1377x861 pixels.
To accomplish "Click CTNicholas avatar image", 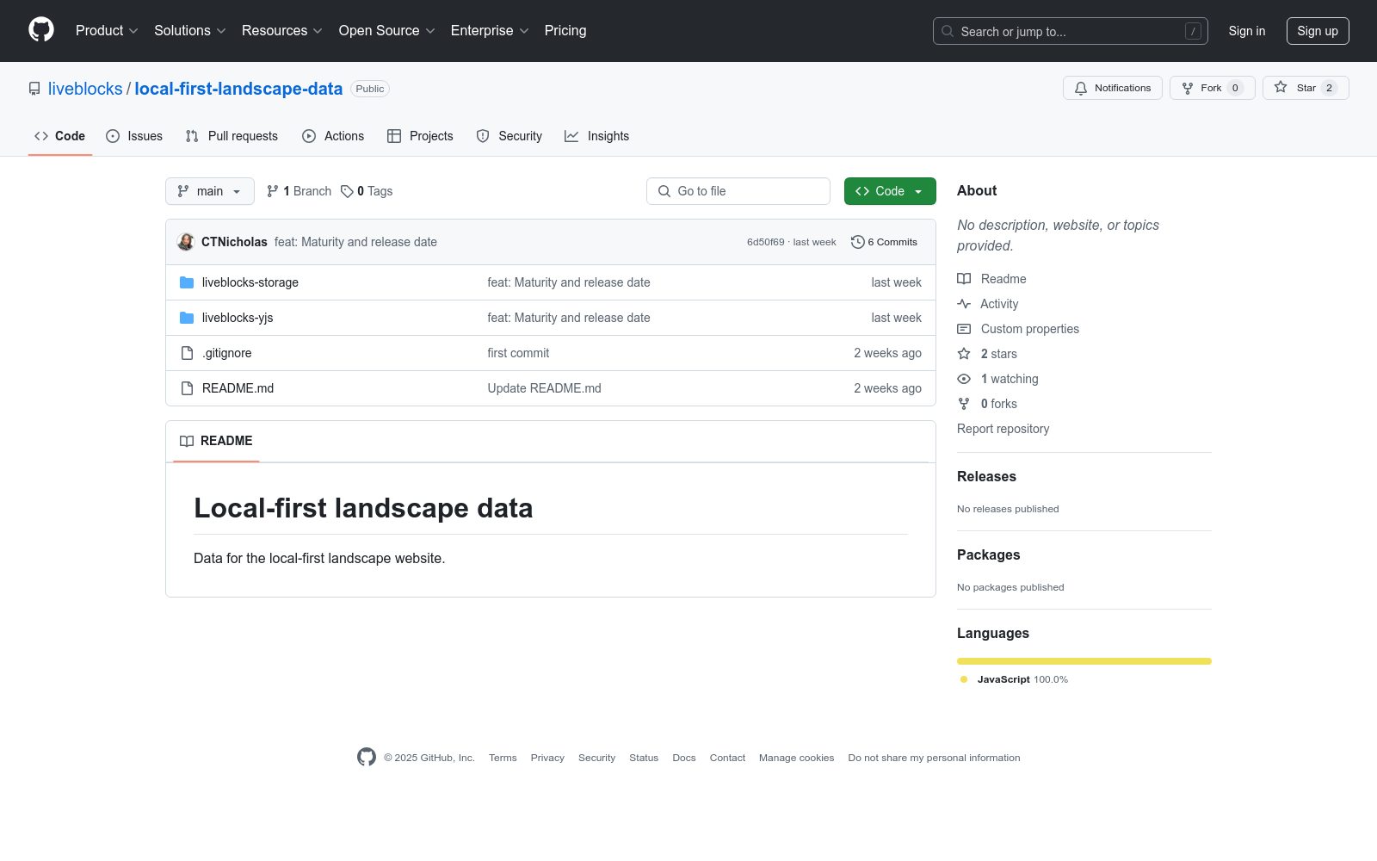I will (186, 242).
